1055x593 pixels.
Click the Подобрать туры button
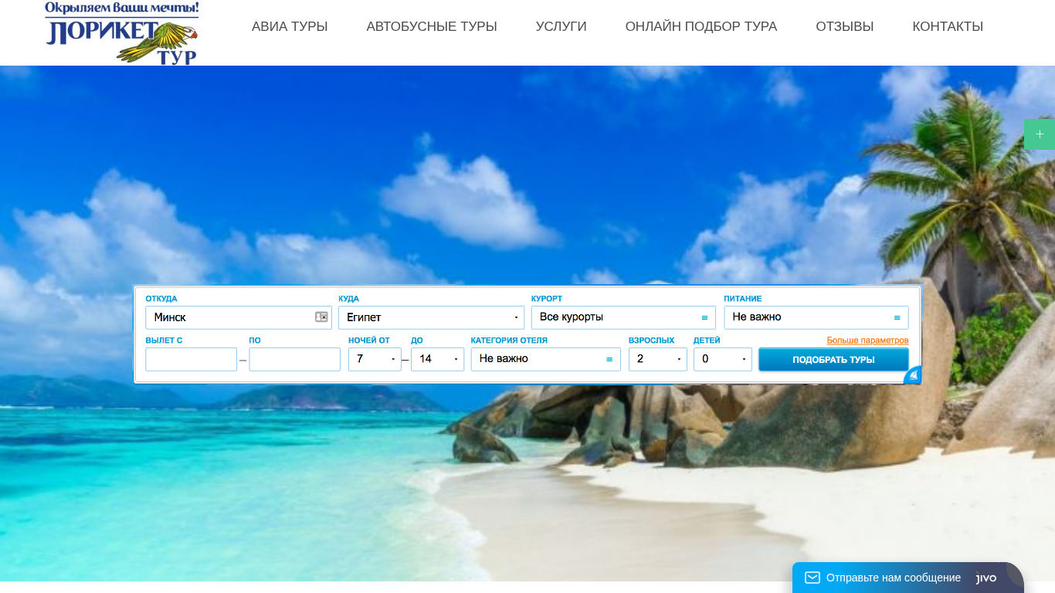click(833, 360)
